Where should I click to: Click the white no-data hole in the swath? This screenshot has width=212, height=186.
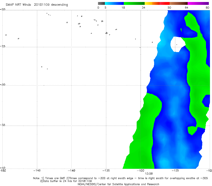pyautogui.click(x=177, y=44)
